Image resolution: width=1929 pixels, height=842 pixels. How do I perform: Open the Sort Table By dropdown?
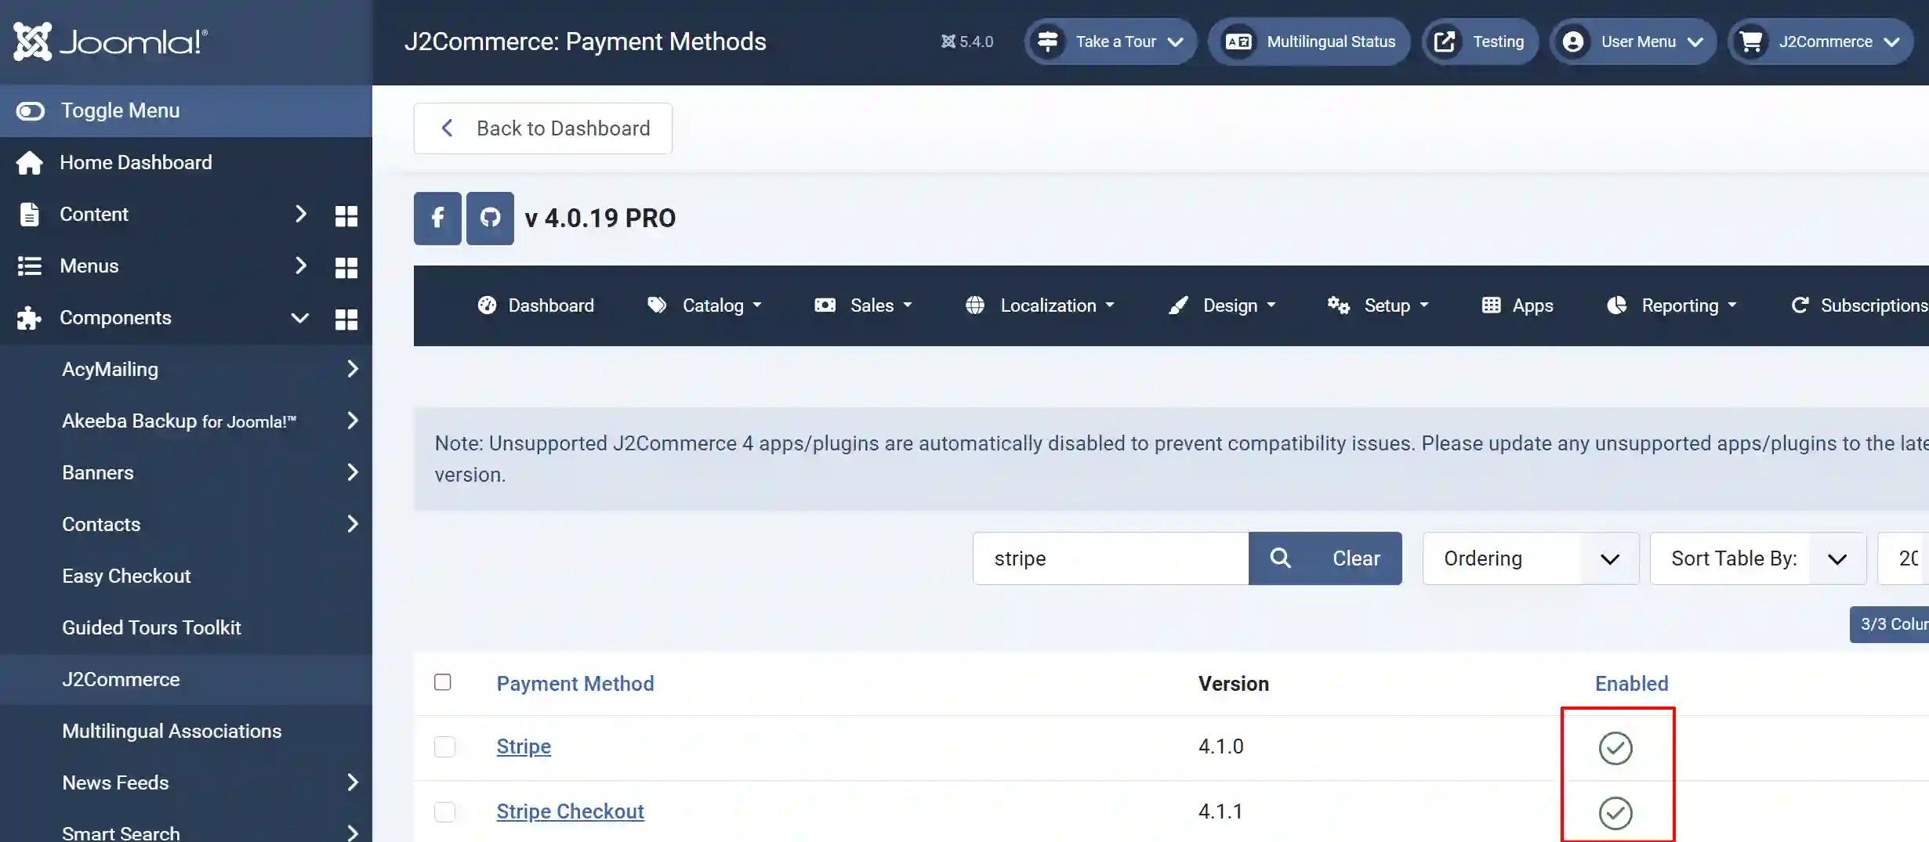pos(1758,558)
